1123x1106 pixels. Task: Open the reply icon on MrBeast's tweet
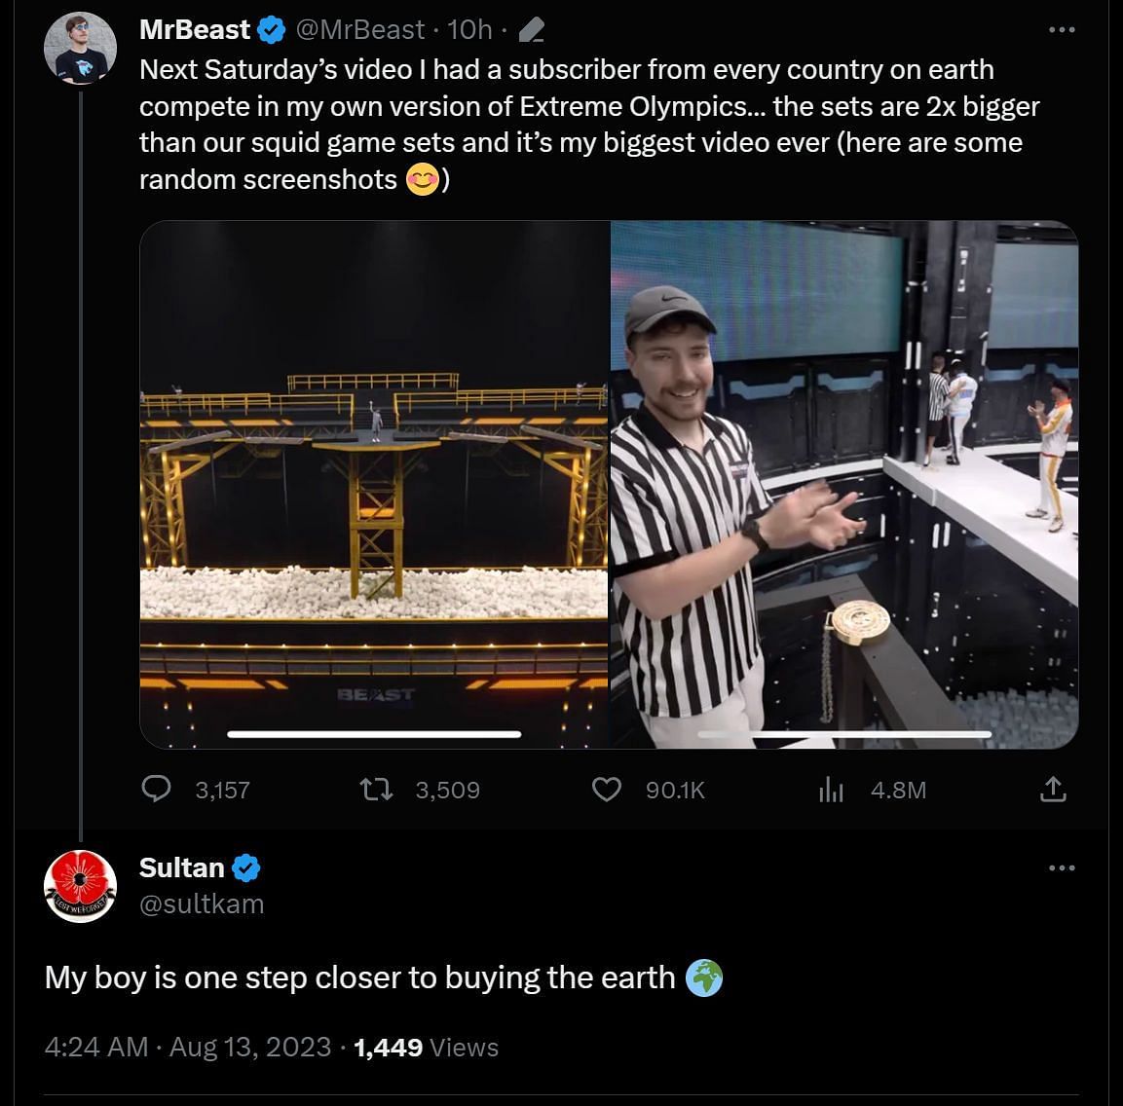157,790
